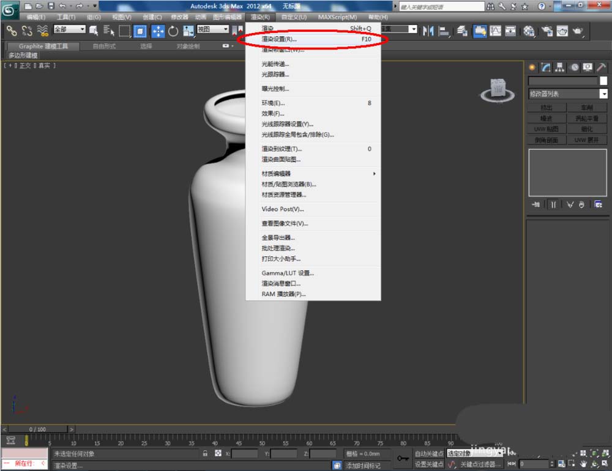612x471 pixels.
Task: Open the 修改器列表 modifier list dropdown
Action: pyautogui.click(x=568, y=94)
